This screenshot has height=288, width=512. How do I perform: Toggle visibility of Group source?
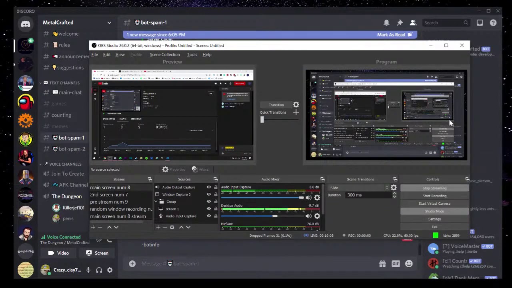click(x=208, y=202)
